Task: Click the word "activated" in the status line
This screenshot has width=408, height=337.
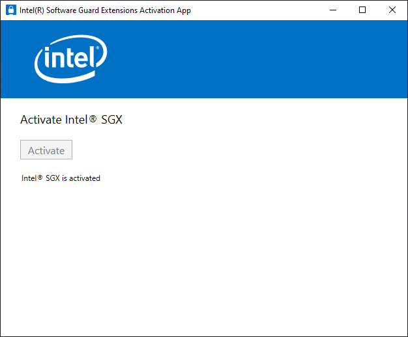Action: (x=85, y=178)
